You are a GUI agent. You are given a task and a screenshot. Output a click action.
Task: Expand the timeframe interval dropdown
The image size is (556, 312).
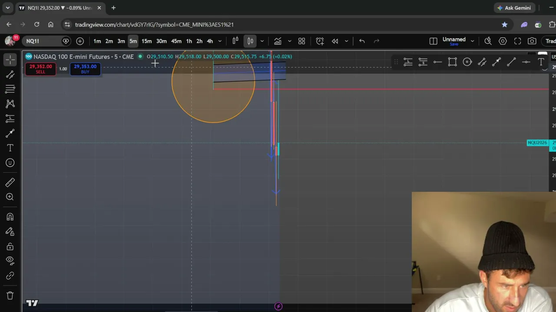click(x=220, y=41)
